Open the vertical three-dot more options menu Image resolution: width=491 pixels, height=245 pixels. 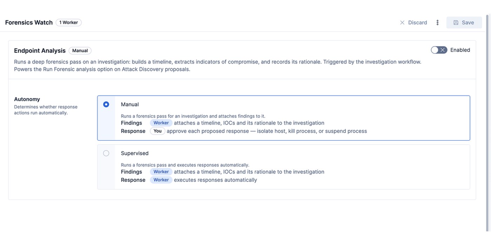point(437,22)
